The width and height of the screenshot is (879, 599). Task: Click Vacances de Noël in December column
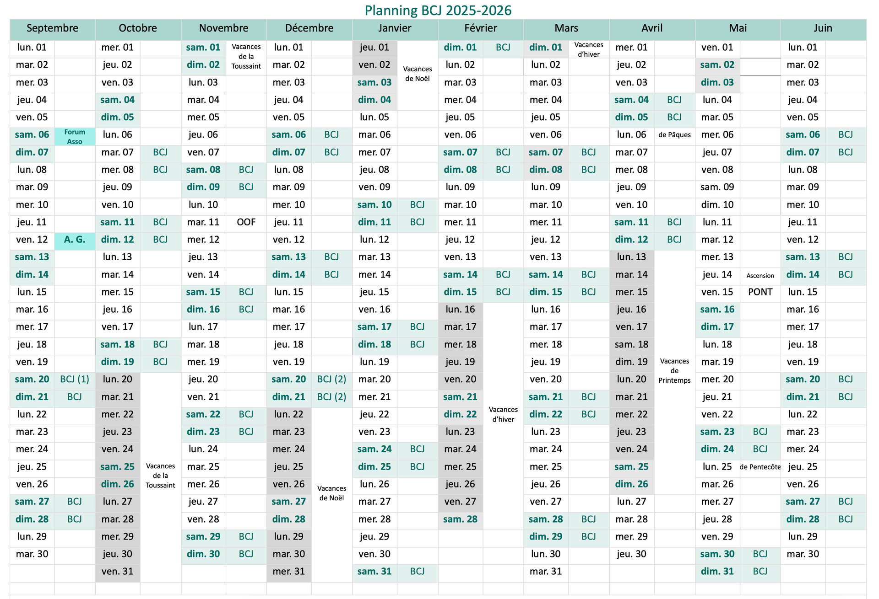click(331, 493)
